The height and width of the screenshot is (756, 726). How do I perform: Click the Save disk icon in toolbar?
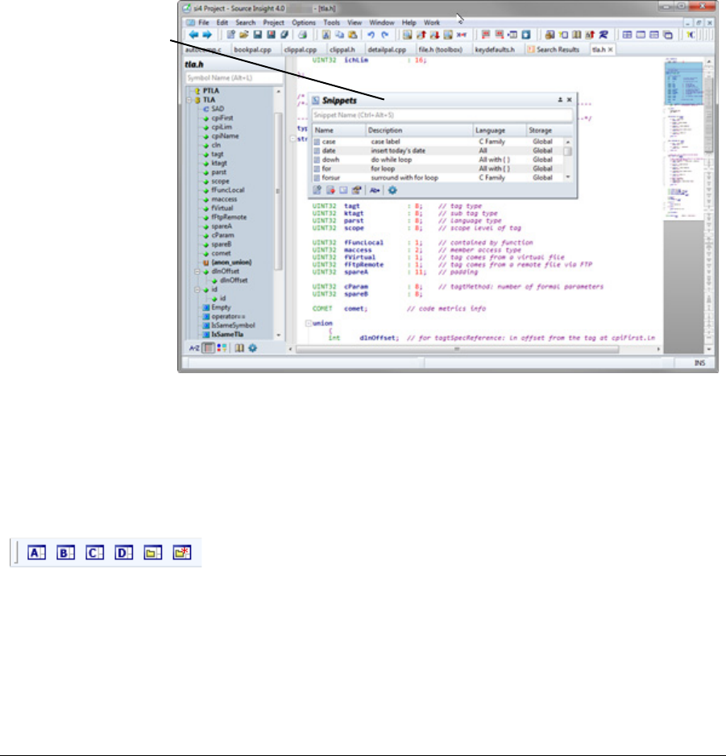tap(257, 35)
